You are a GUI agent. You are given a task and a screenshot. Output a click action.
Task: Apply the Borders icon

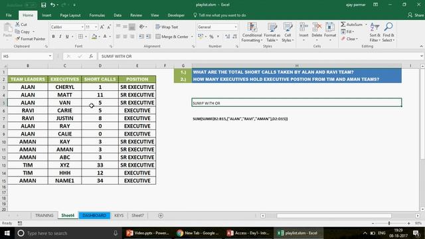(x=80, y=37)
